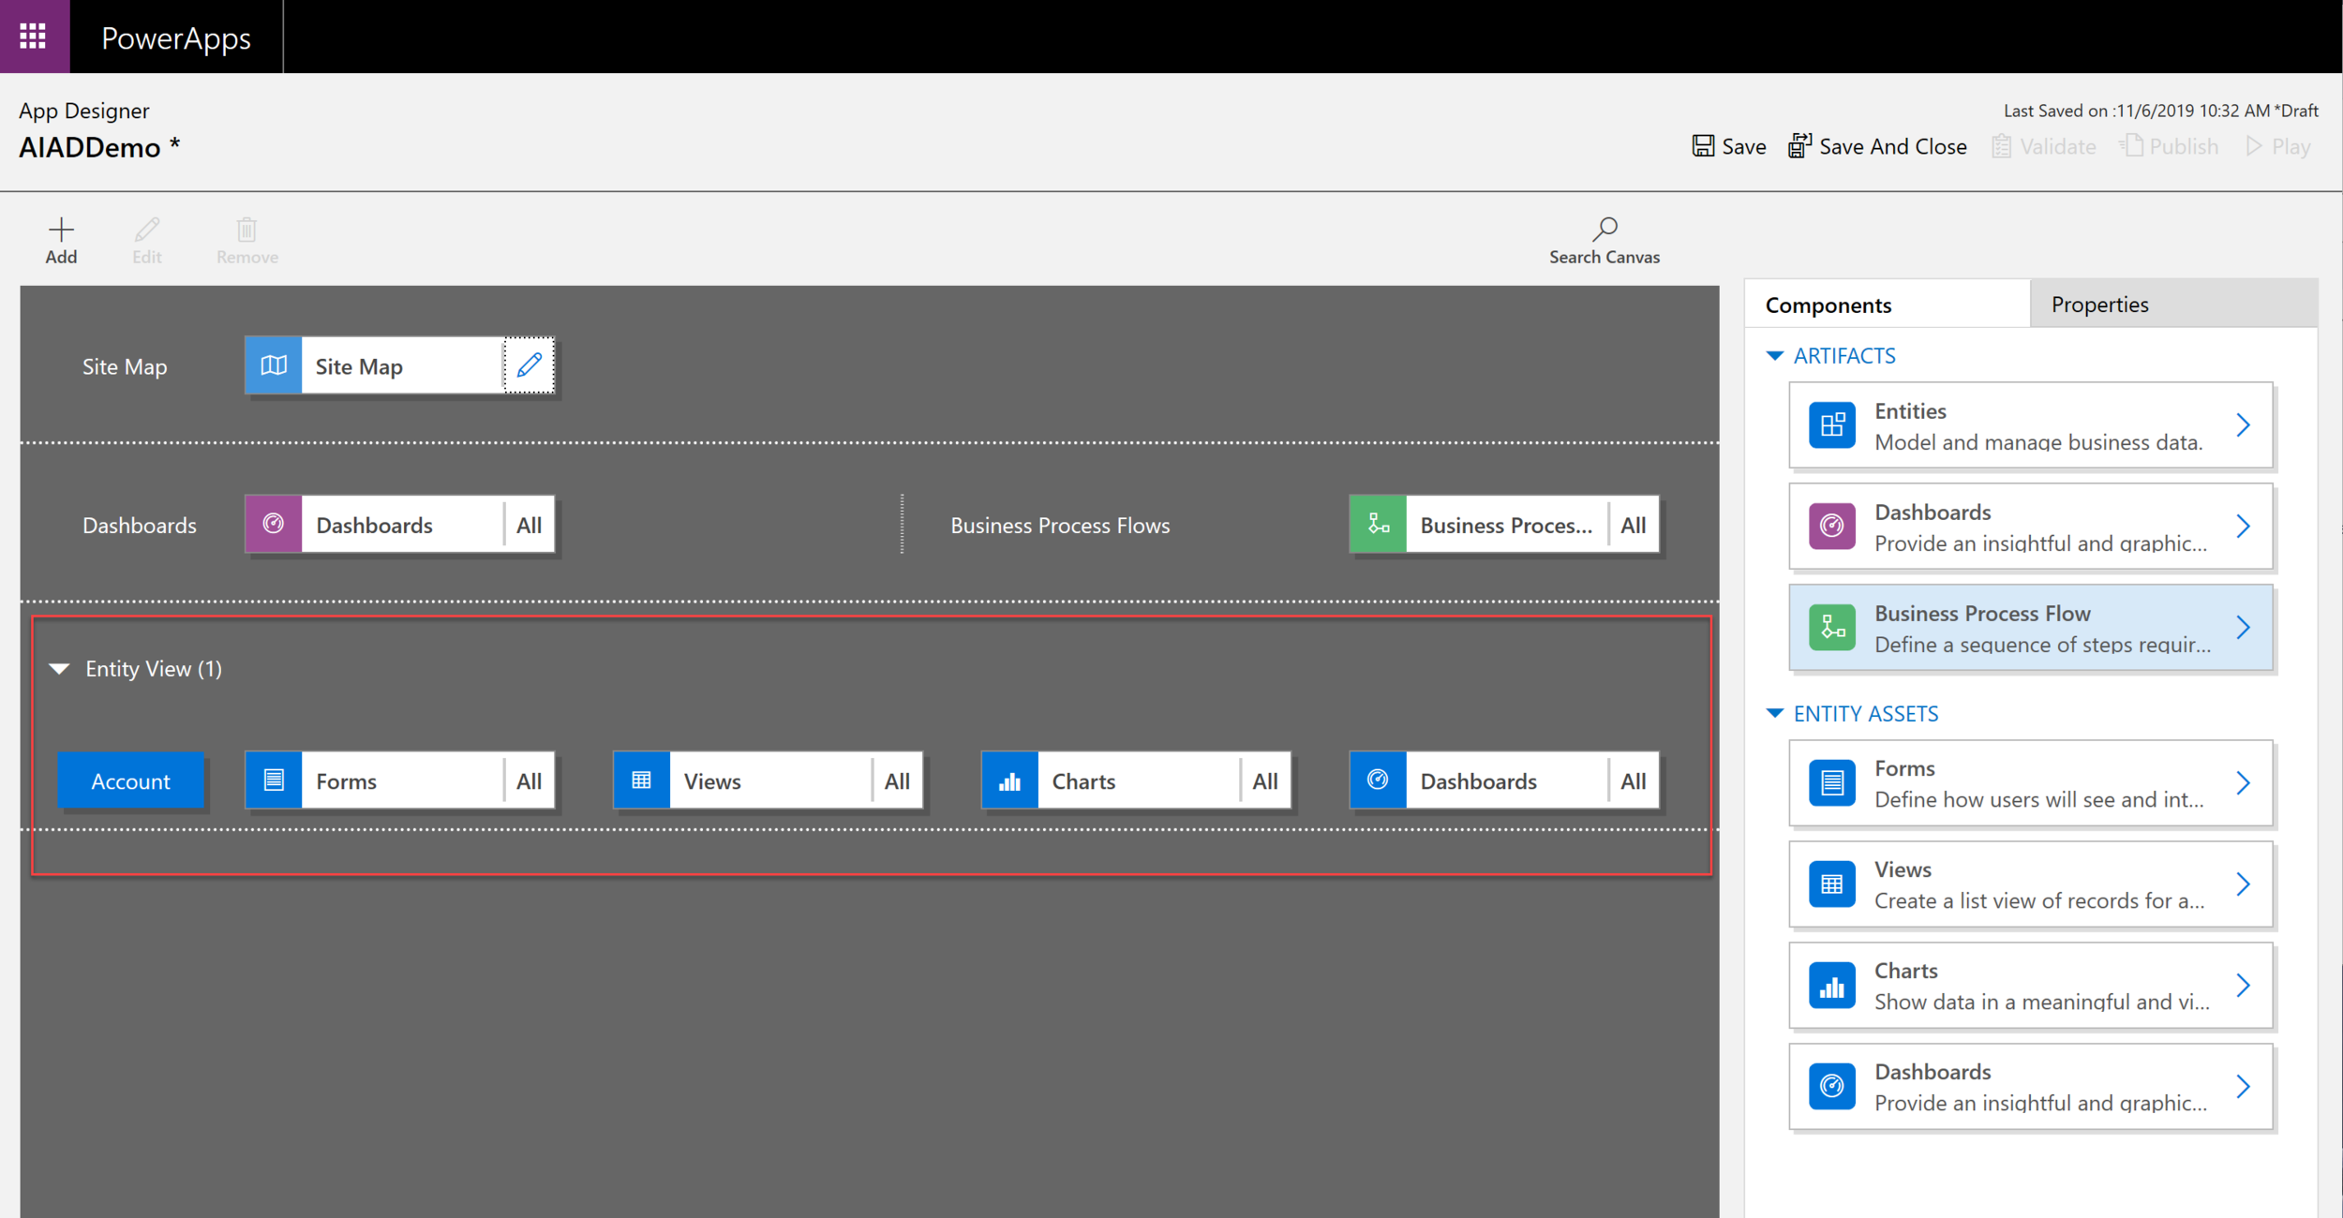Click the green Business Process Flows tile icon
Viewport: 2343px width, 1218px height.
point(1378,525)
